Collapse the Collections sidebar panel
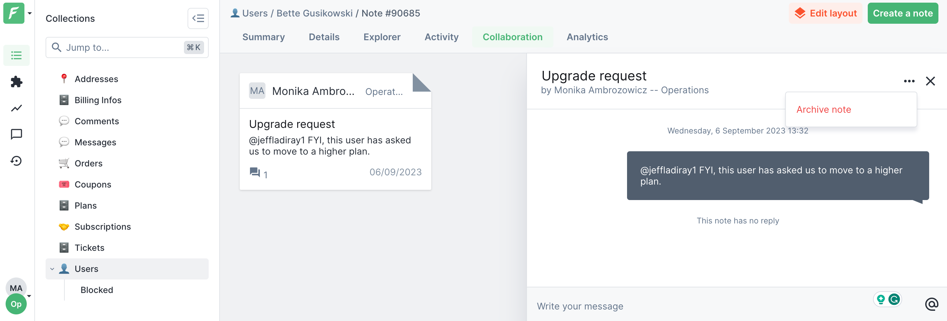Viewport: 947px width, 321px height. (x=198, y=18)
